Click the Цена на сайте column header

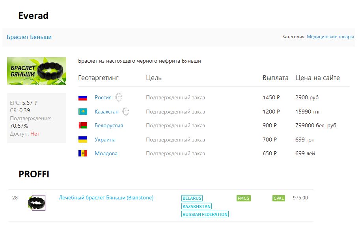coord(318,78)
